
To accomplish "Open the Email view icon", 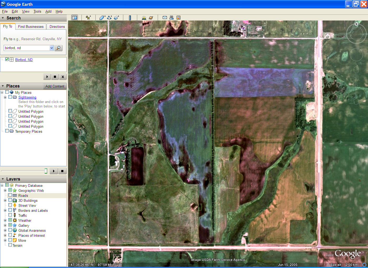I will (165, 18).
